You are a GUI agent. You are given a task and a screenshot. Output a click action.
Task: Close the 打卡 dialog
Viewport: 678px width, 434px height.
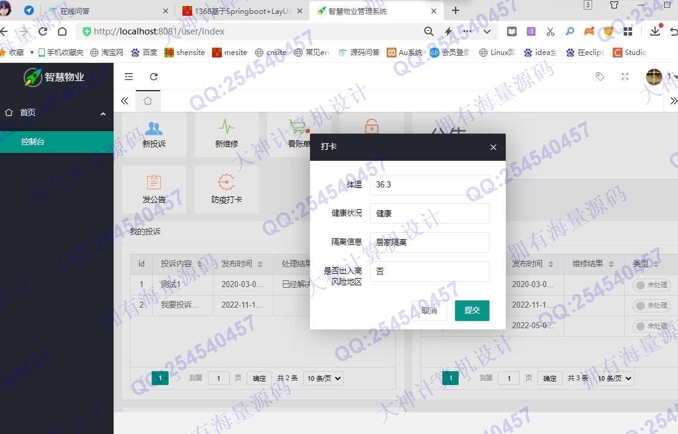coord(493,147)
